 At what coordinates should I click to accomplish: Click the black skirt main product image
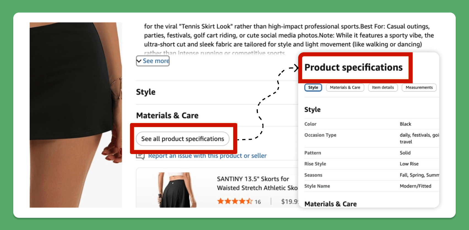pos(76,115)
